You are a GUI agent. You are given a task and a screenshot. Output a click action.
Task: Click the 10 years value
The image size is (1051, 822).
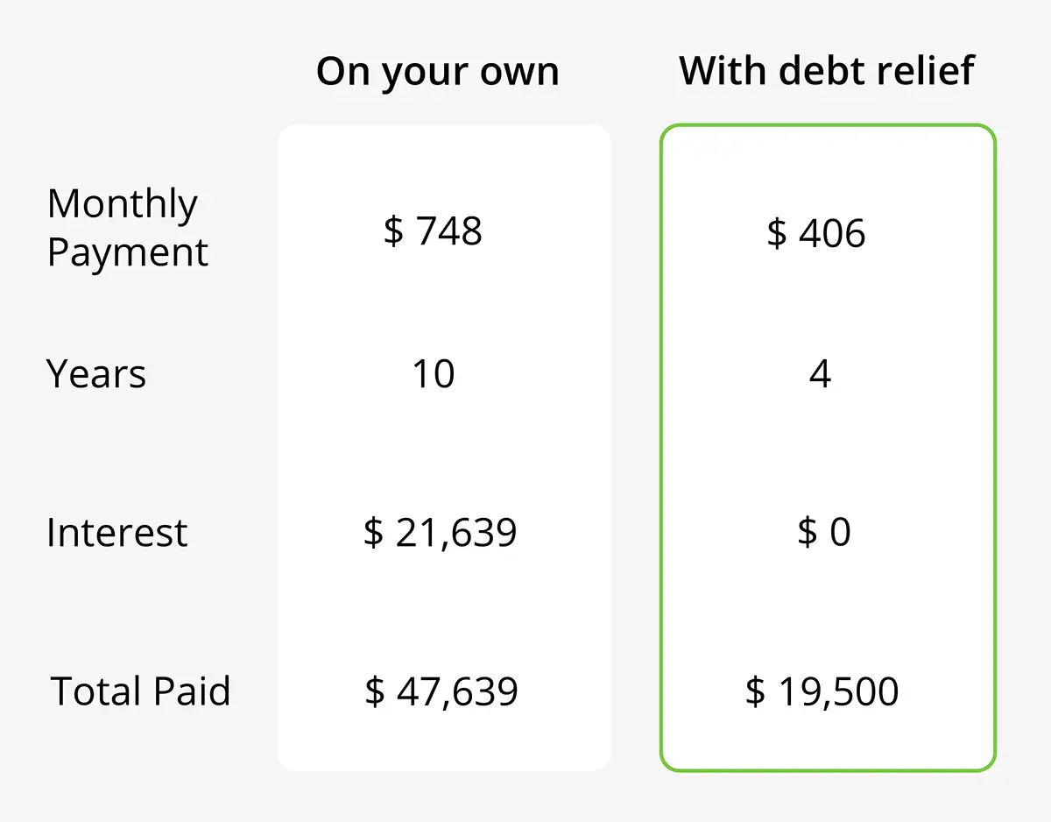tap(434, 374)
